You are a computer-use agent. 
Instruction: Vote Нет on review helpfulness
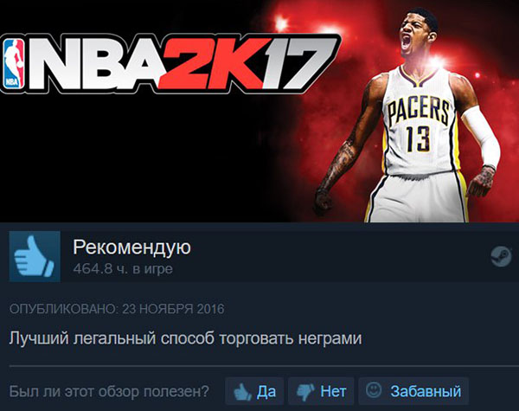pos(321,391)
